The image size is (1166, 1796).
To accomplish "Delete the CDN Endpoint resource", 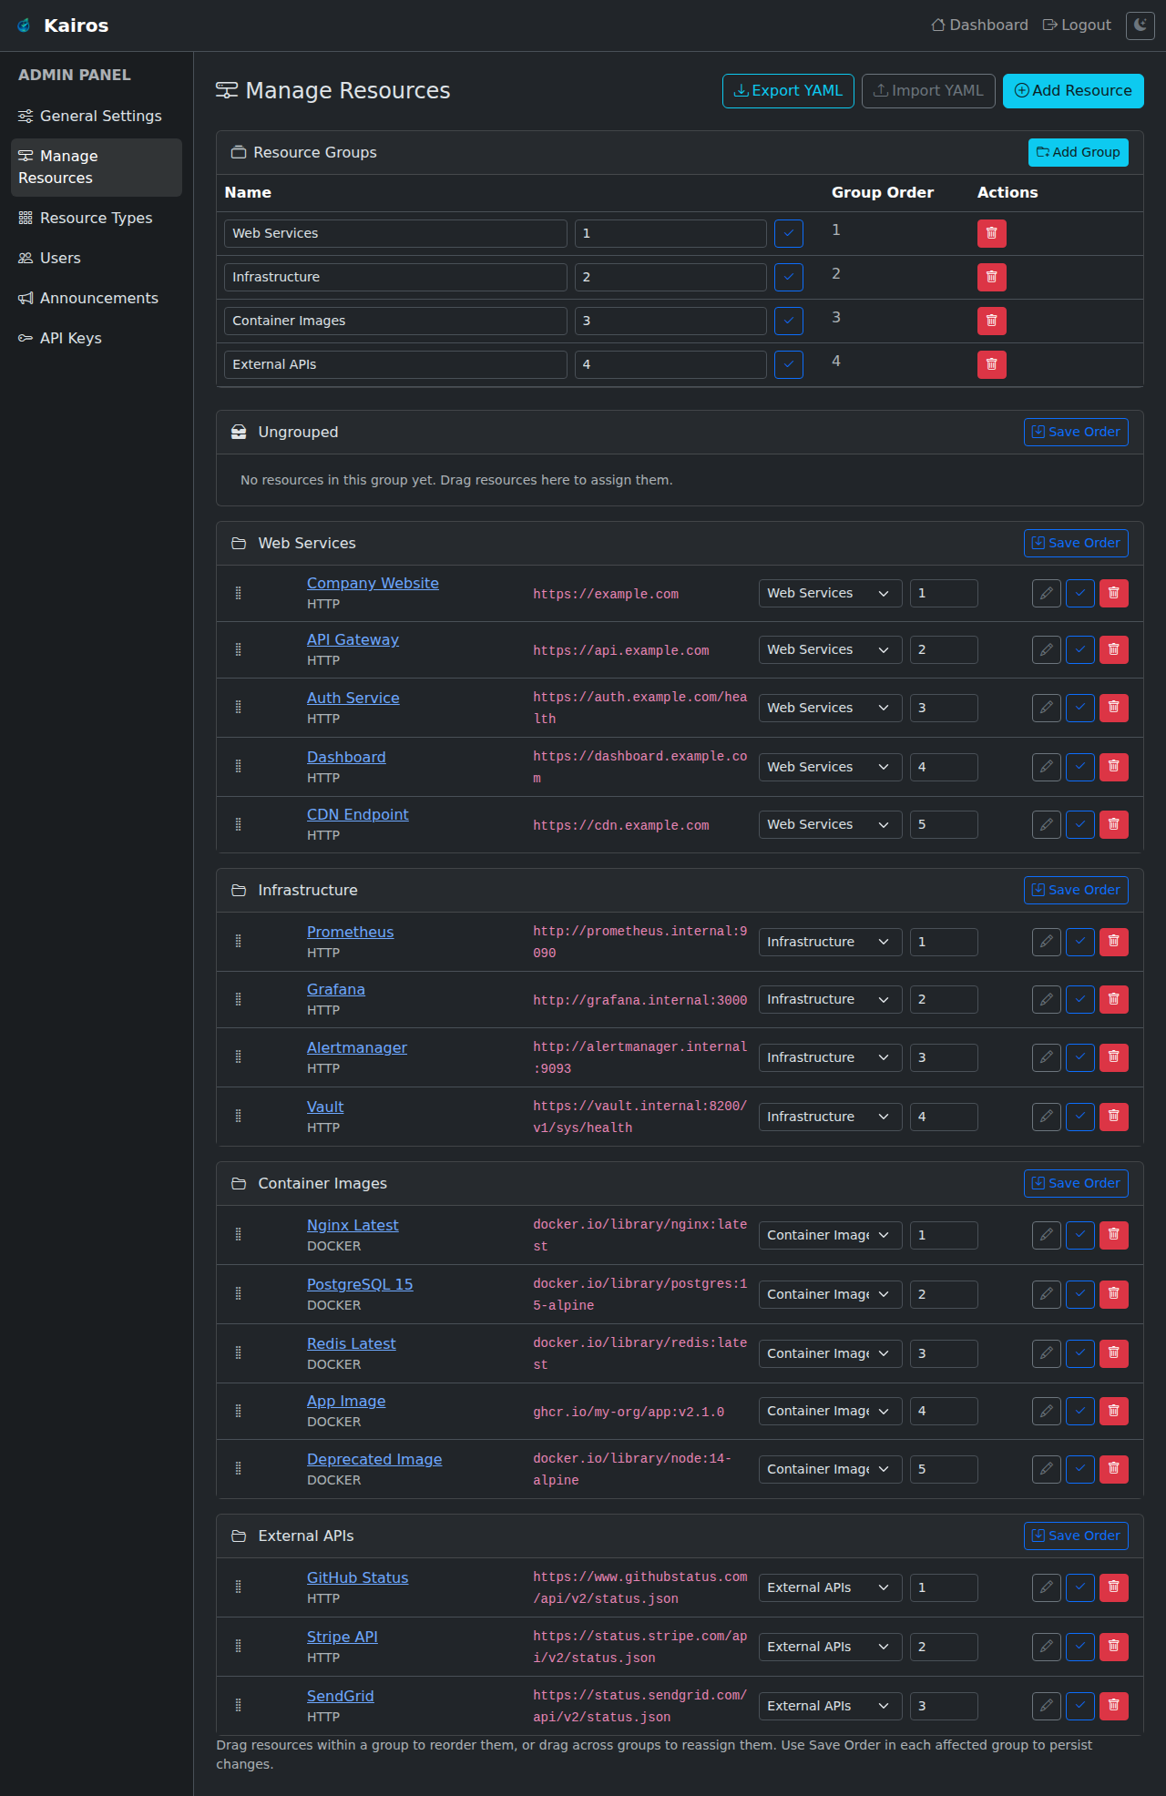I will [x=1113, y=824].
